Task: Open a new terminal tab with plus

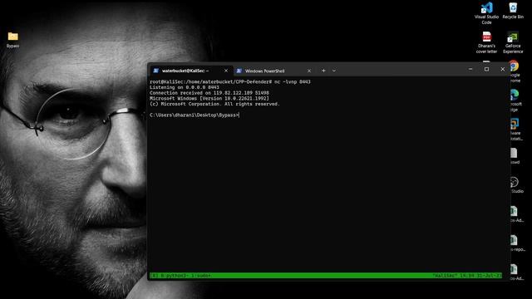Action: (x=323, y=71)
